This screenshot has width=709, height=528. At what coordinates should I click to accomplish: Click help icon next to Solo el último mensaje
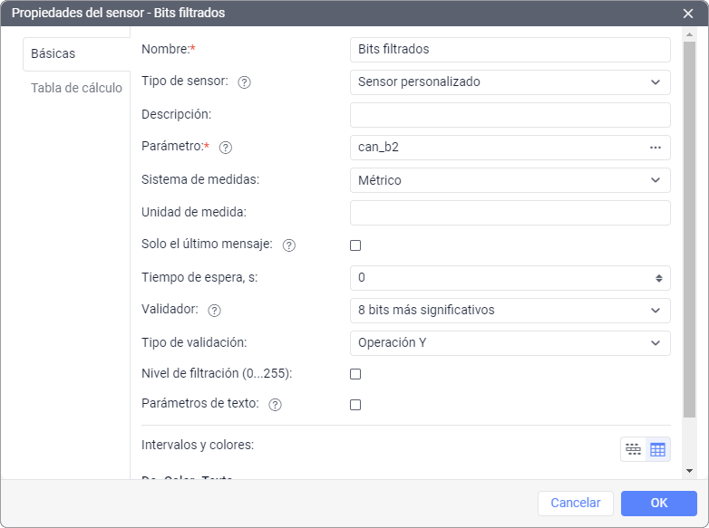pos(289,245)
